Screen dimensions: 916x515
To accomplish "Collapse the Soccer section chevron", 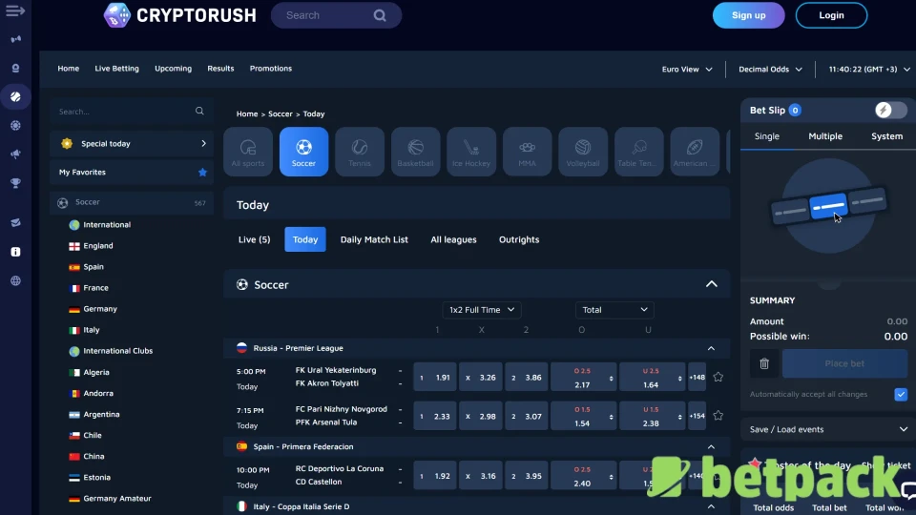I will coord(711,284).
